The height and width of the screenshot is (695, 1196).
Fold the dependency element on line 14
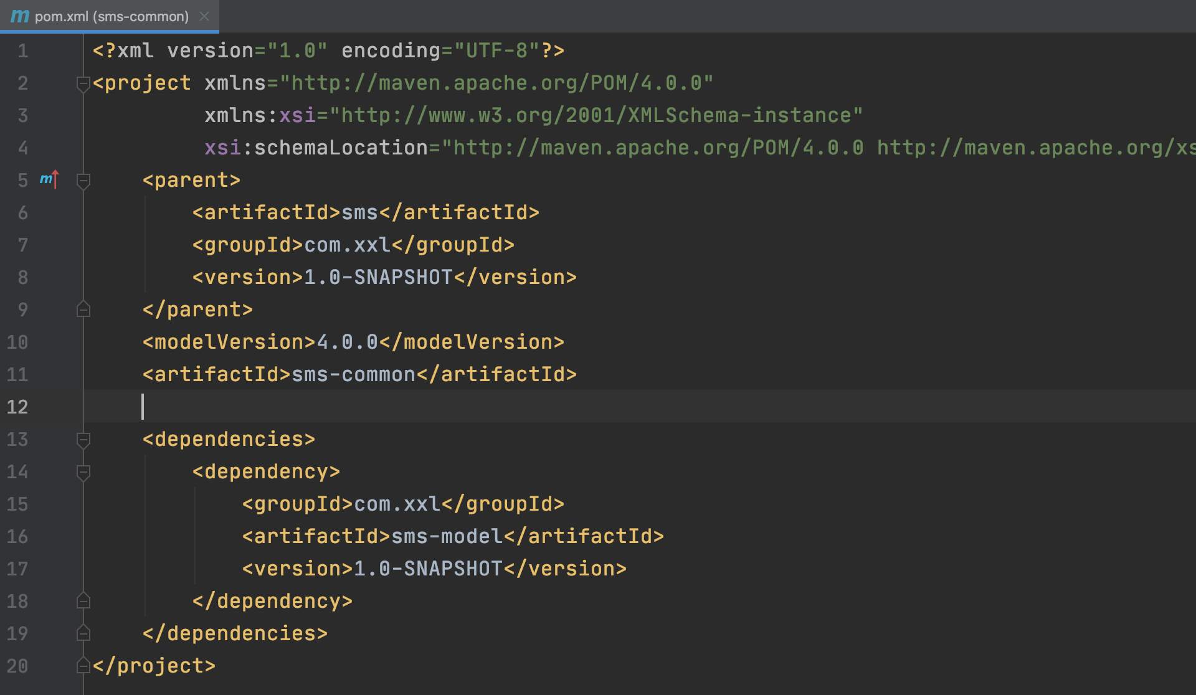[x=83, y=472]
